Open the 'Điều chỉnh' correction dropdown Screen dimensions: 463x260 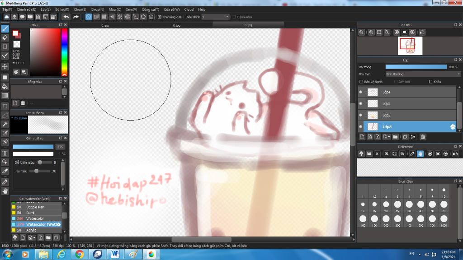pos(216,17)
